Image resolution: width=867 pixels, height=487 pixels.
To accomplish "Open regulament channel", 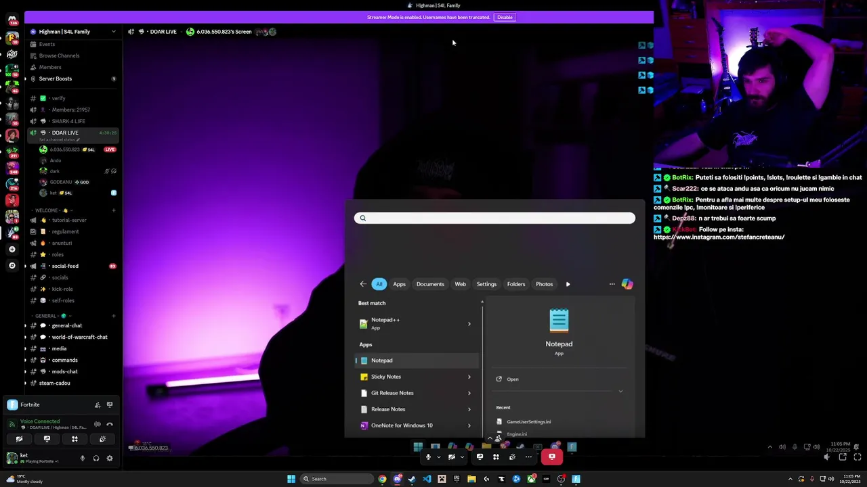I will click(x=65, y=231).
